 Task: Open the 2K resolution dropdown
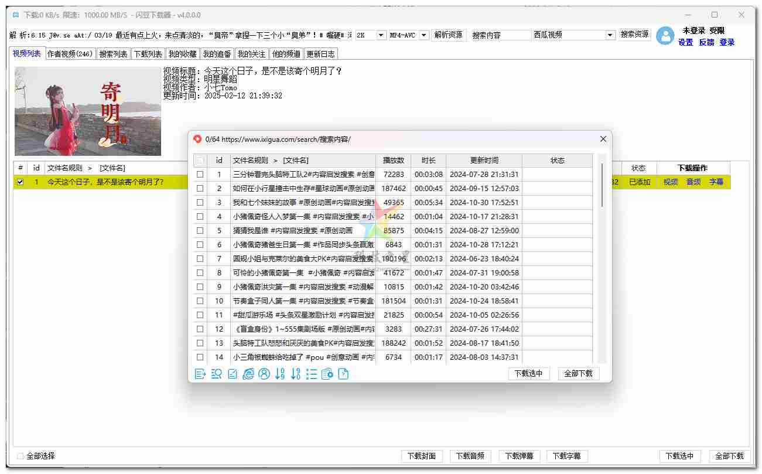[x=381, y=35]
